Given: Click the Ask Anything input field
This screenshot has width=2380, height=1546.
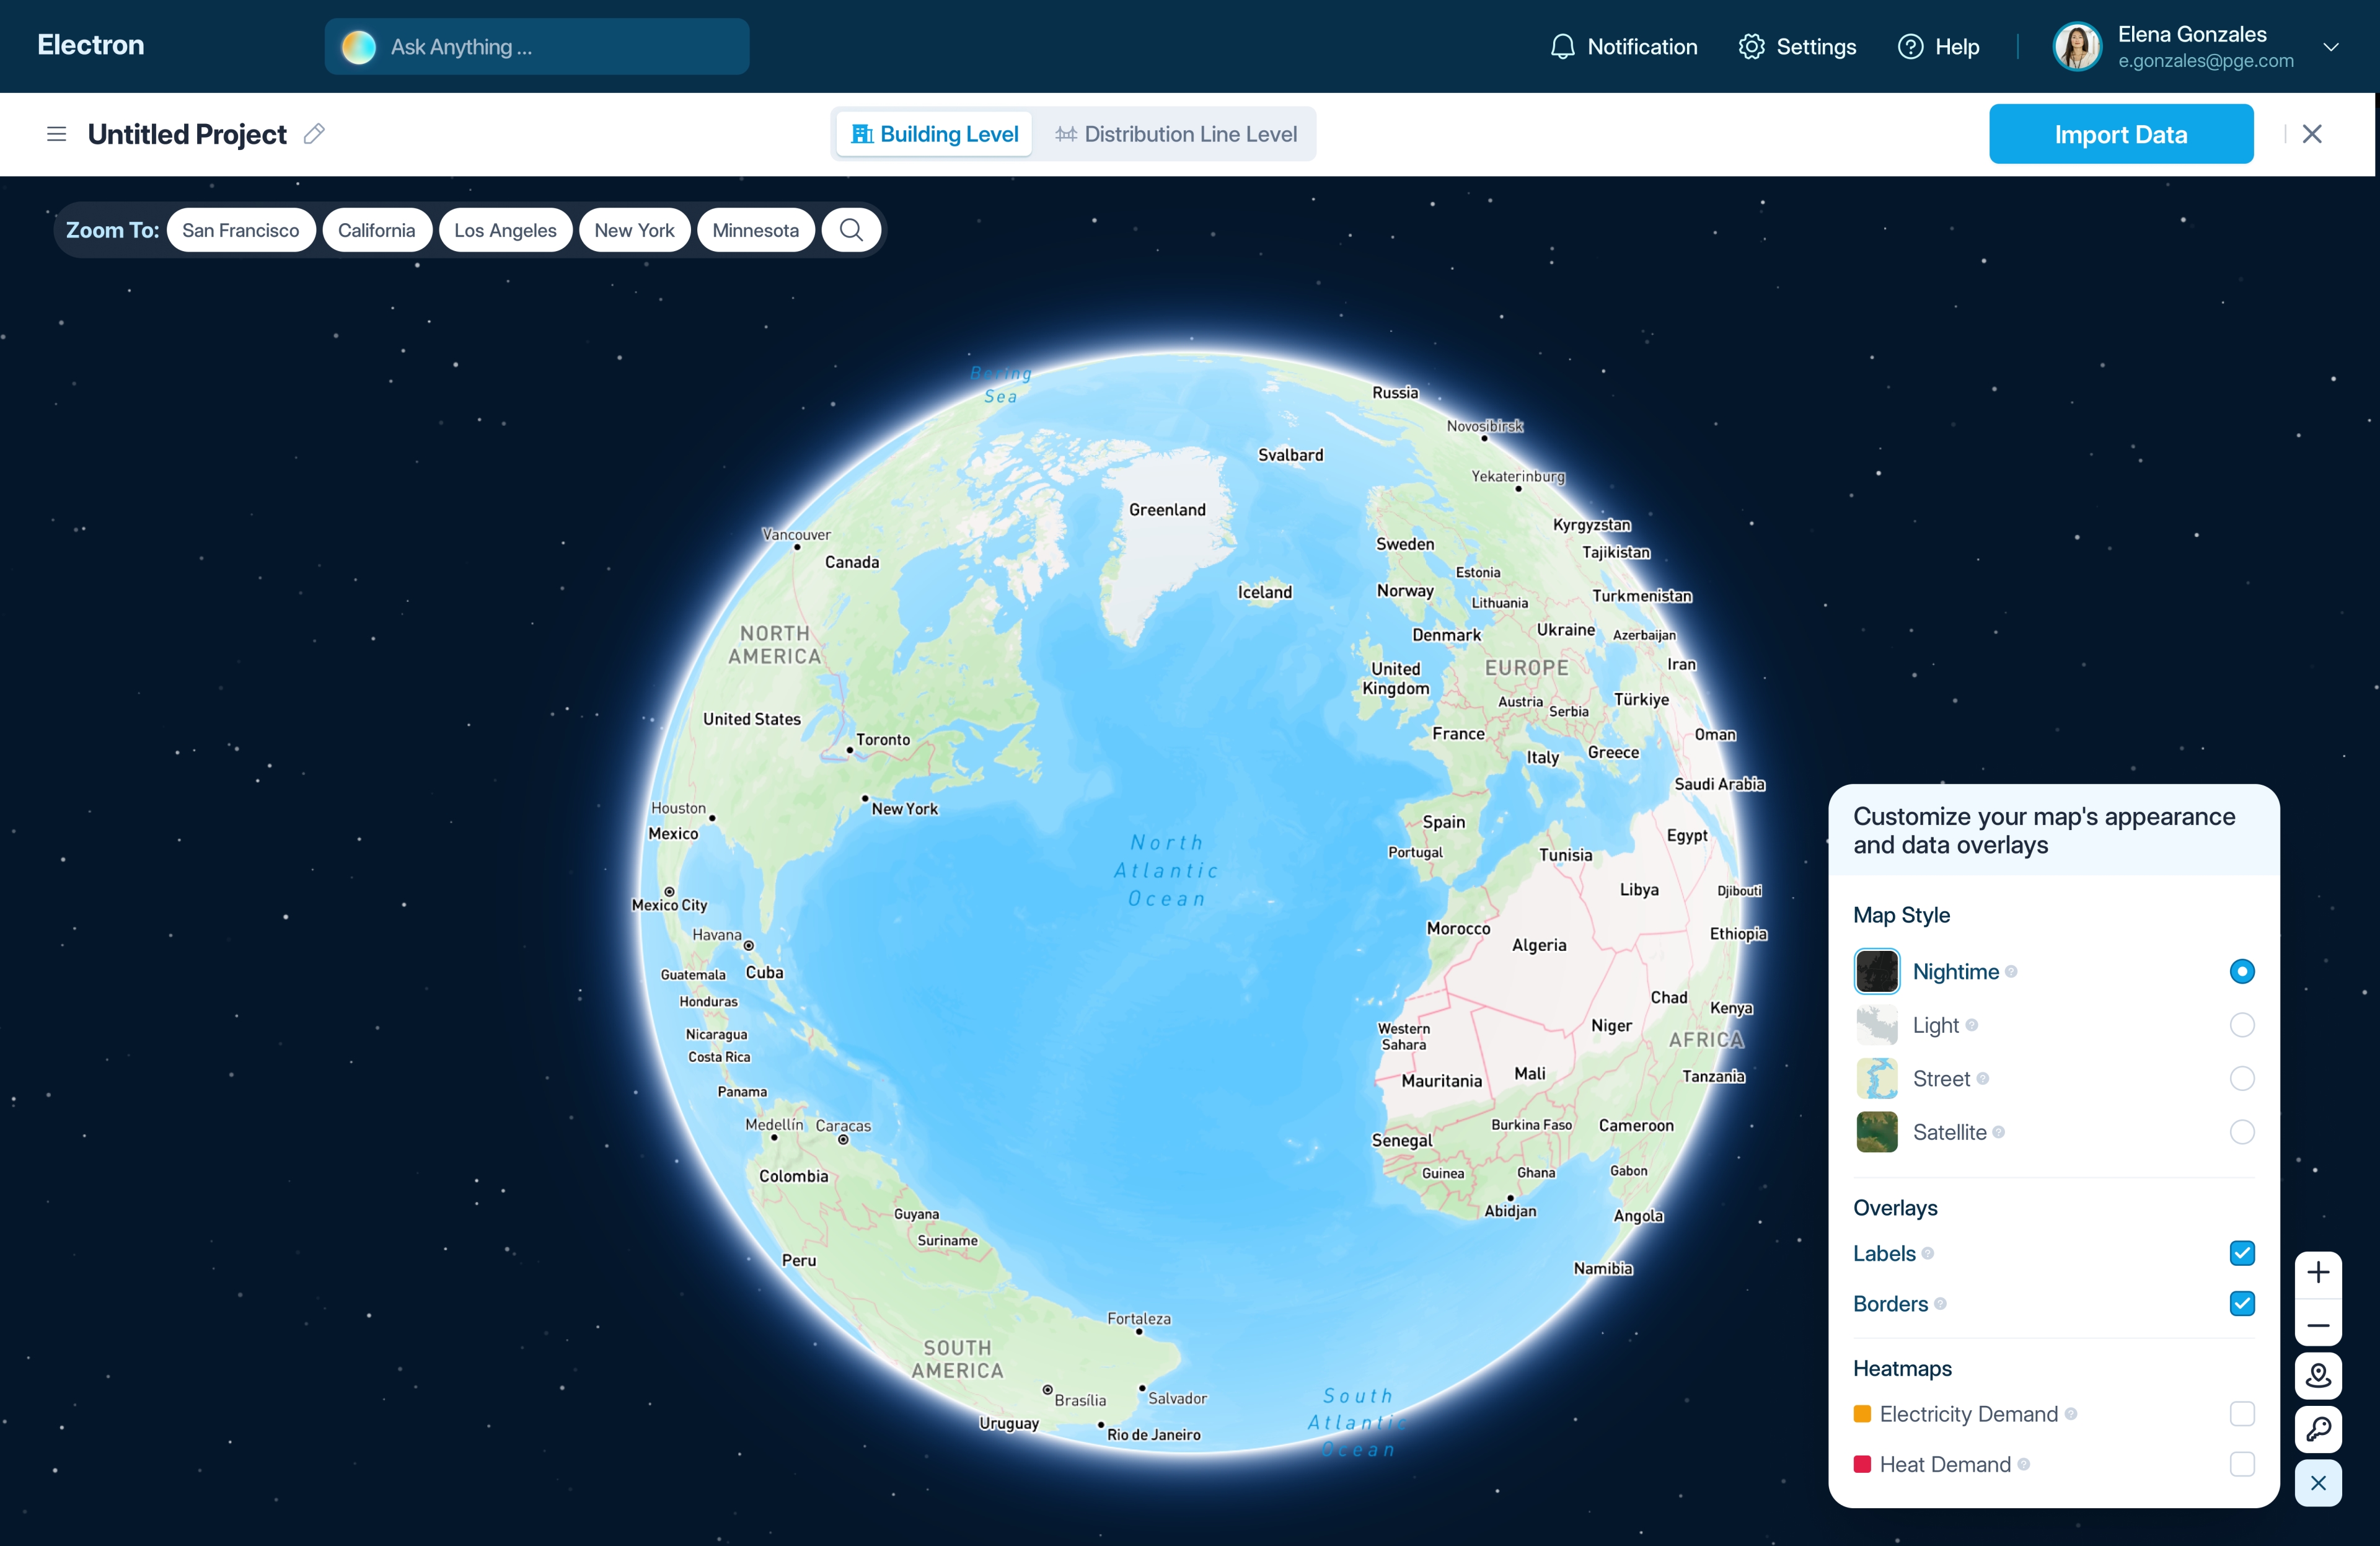Looking at the screenshot, I should pyautogui.click(x=537, y=47).
